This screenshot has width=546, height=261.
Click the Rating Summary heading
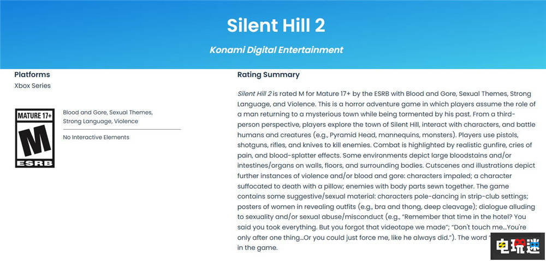268,75
